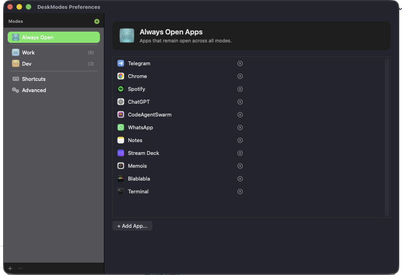Click the Spotify app icon
Screen dimensions: 402x275
tap(121, 89)
